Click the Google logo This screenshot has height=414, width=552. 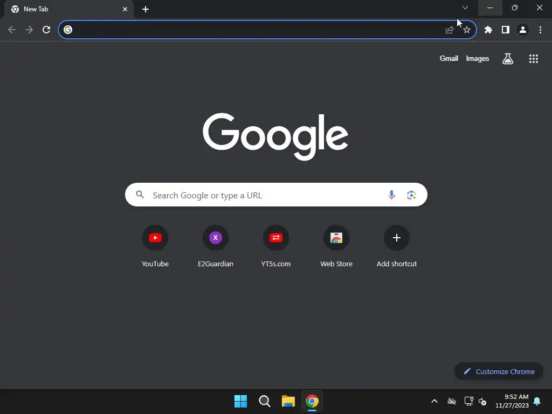275,136
